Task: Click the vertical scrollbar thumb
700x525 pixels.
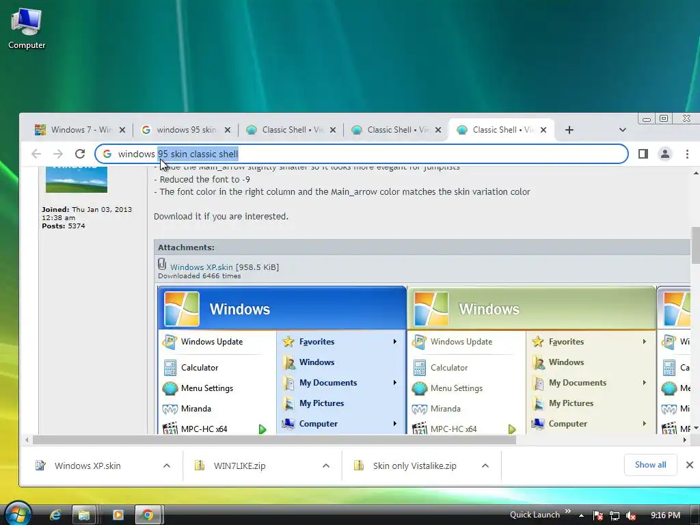Action: click(x=695, y=245)
